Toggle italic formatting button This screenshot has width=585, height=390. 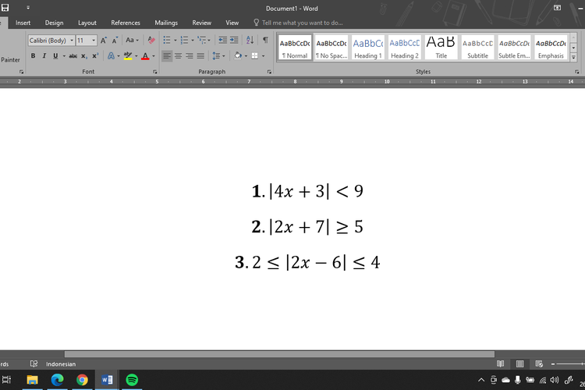pos(44,56)
